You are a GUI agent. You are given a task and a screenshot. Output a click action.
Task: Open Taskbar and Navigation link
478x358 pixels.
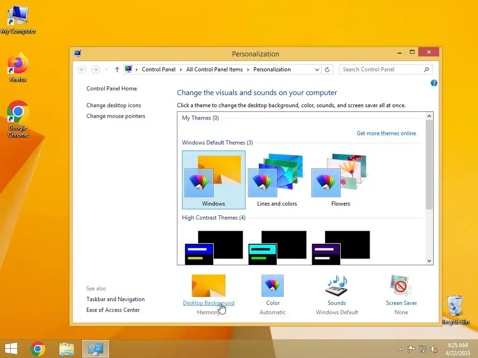click(x=116, y=299)
